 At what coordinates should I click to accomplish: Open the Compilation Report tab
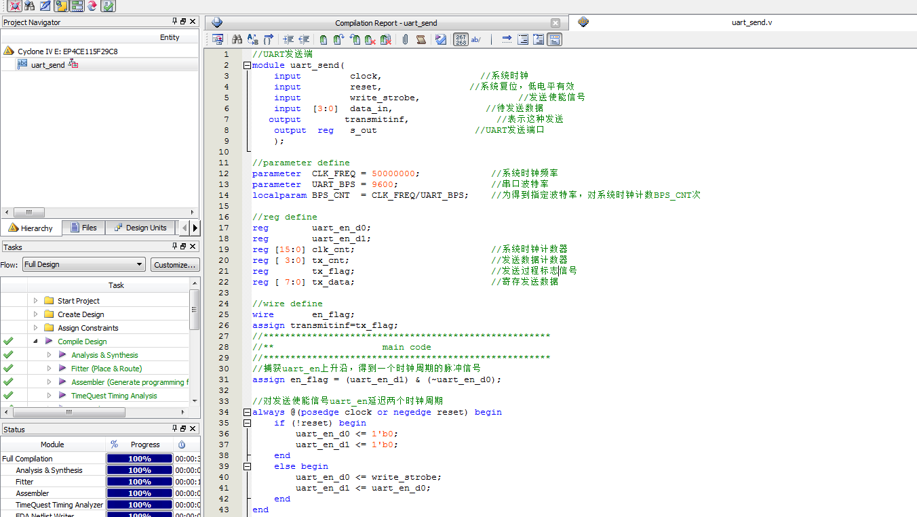tap(385, 23)
